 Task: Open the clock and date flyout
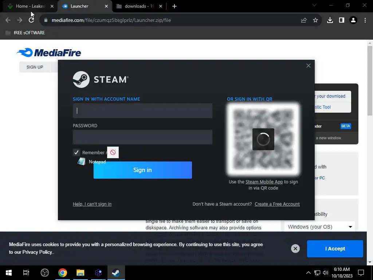(x=342, y=273)
